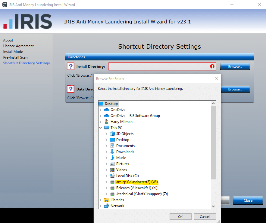This screenshot has width=266, height=223.
Task: Click the Videos film icon
Action: 112,170
